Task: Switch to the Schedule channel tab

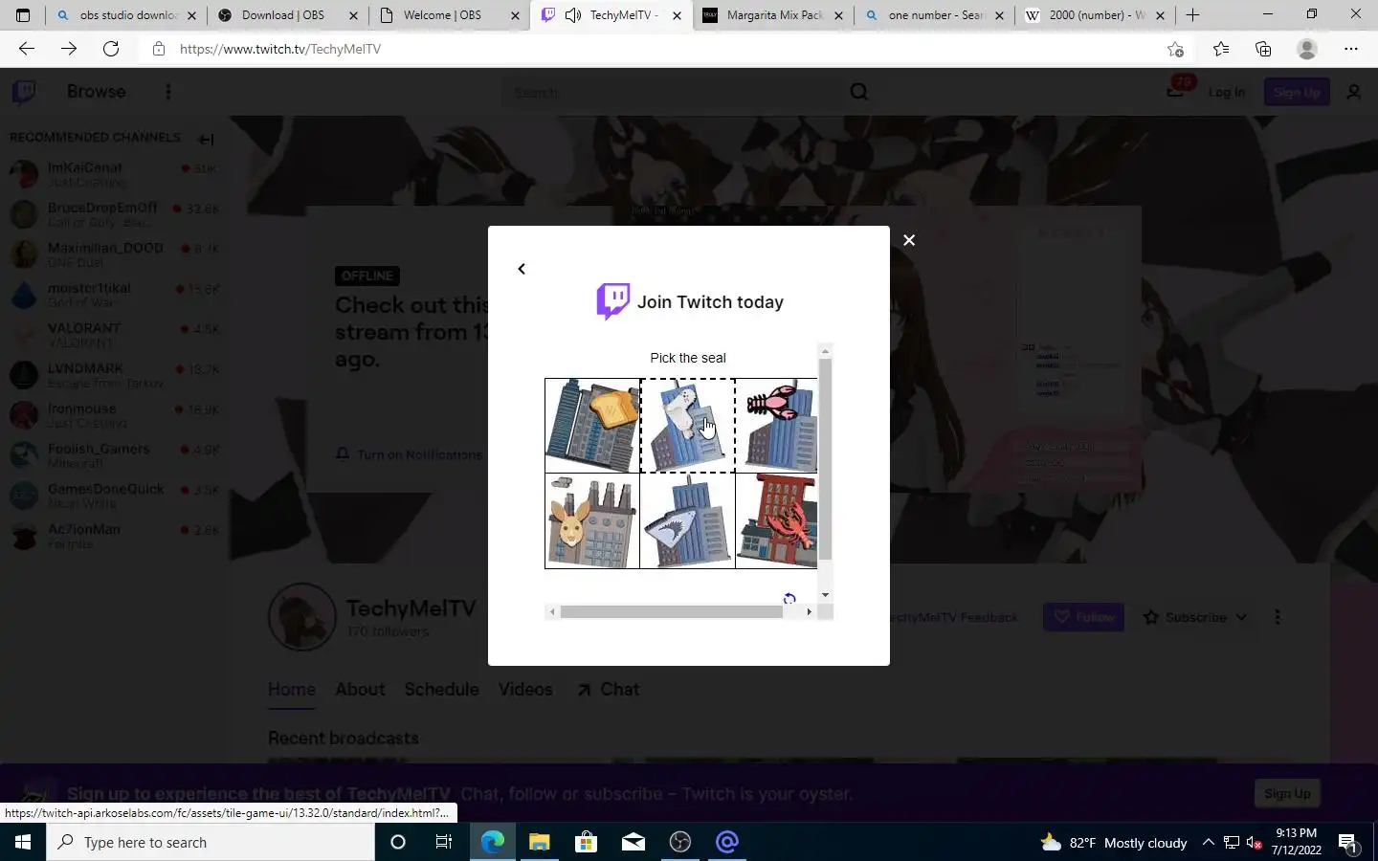Action: (442, 690)
